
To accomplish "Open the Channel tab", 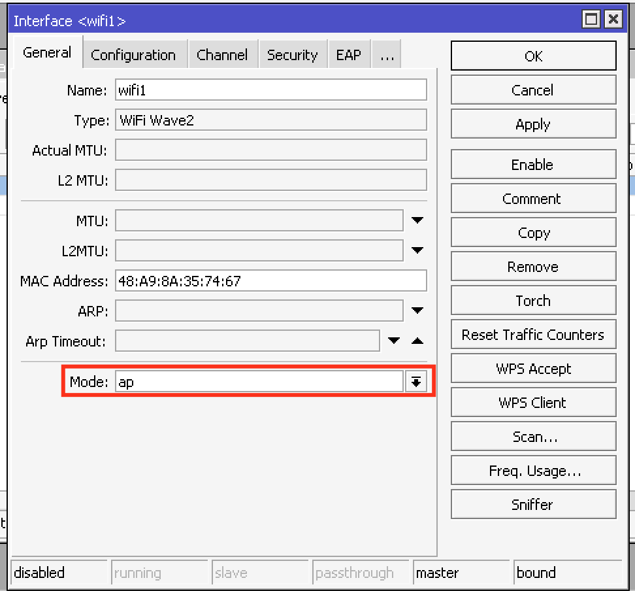I will (x=223, y=54).
